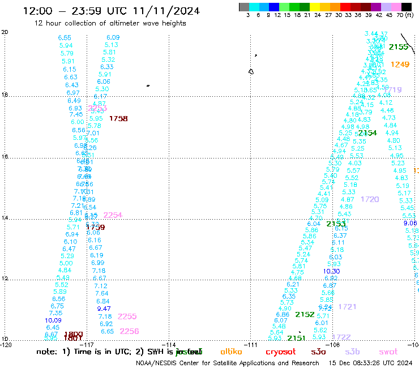Click the 'swot' satellite legend label
This screenshot has height=368, width=419.
[x=388, y=352]
